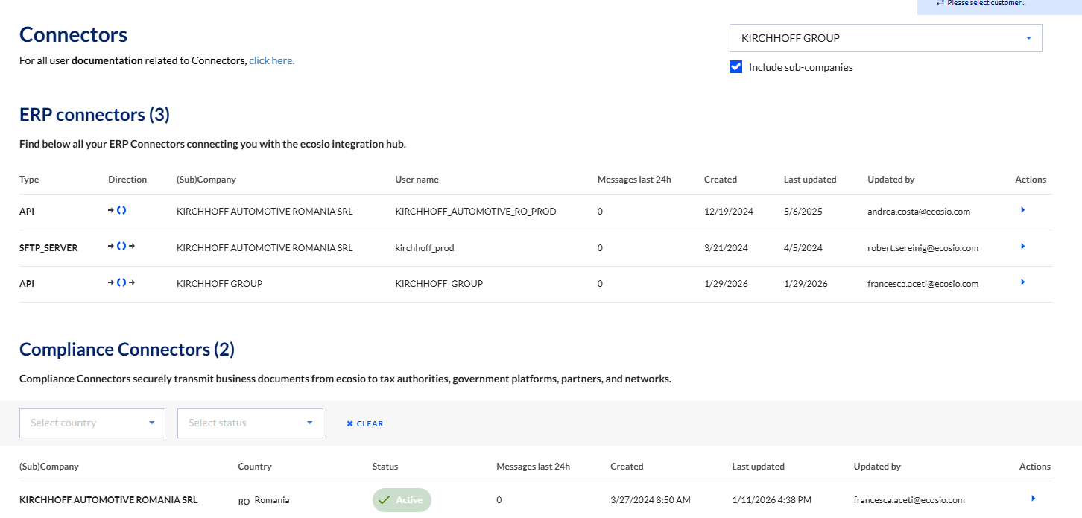Click the ERP table Created header
Screen dimensions: 1082x518
pos(721,180)
